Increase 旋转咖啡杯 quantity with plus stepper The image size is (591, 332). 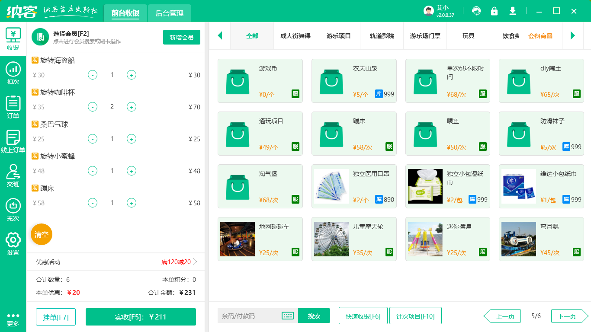132,107
